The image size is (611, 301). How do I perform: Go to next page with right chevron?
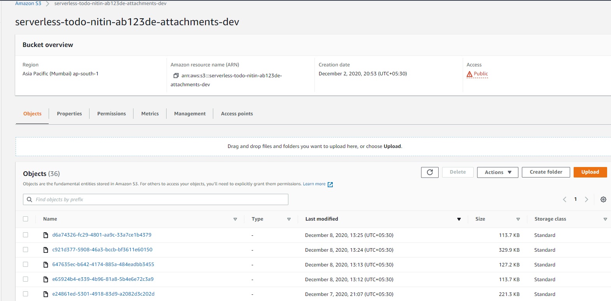(586, 199)
